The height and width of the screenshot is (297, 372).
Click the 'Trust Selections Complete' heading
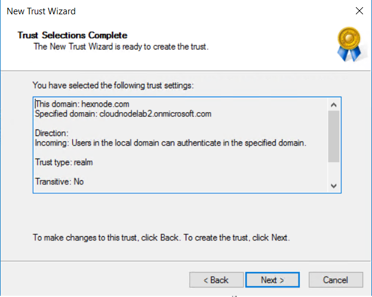[72, 35]
